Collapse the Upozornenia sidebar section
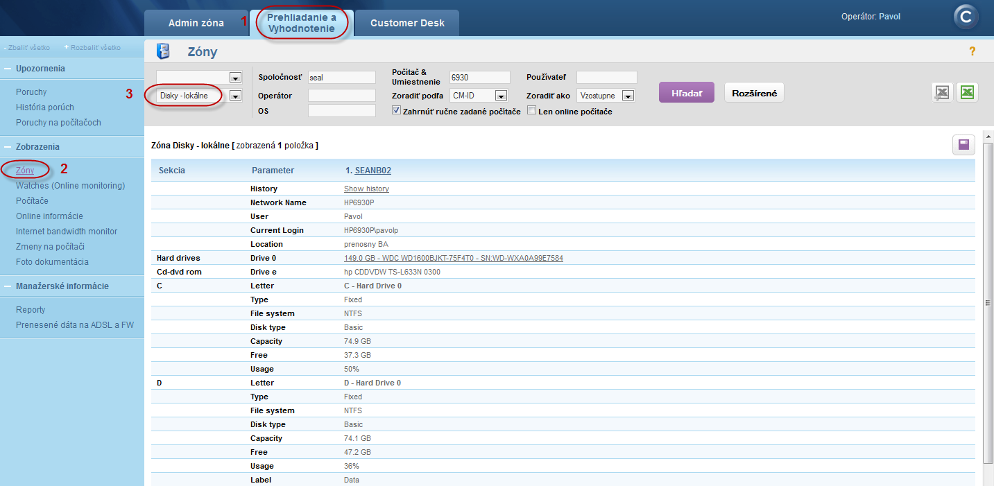Screen dimensions: 994x486 coord(8,69)
